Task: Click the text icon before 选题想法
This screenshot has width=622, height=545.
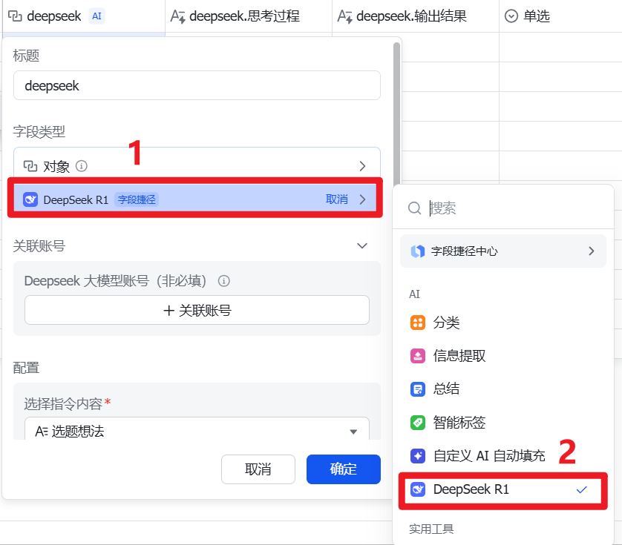Action: click(42, 431)
